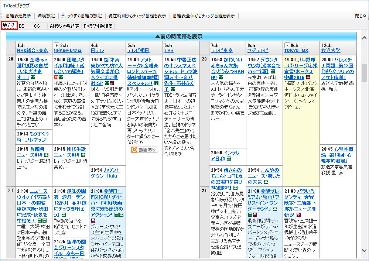Open the フジテレビ channel link

coord(258,51)
